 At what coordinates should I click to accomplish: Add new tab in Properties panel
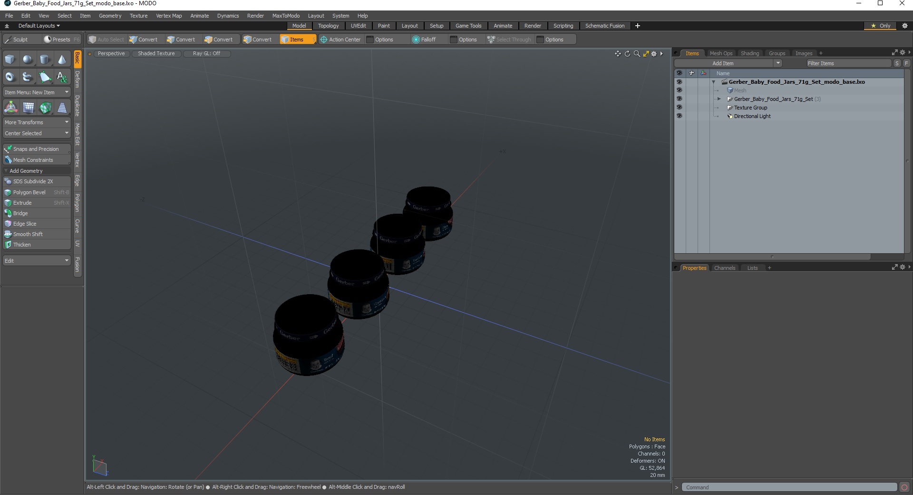[769, 268]
